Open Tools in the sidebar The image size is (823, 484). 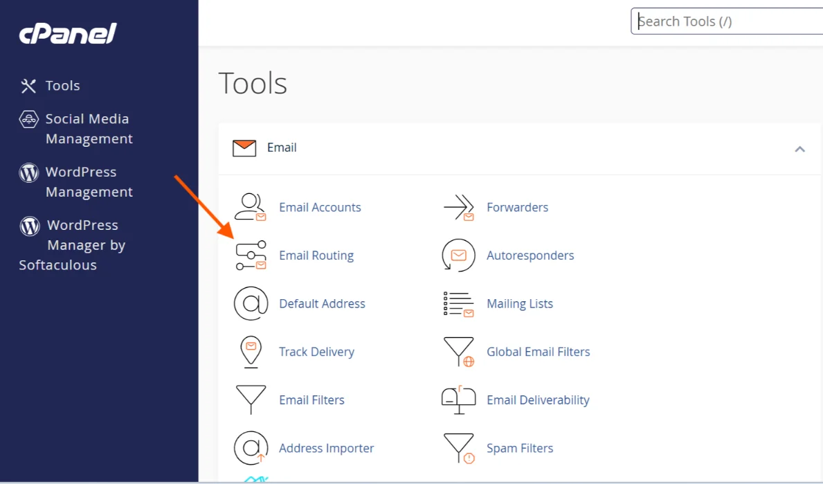coord(62,86)
